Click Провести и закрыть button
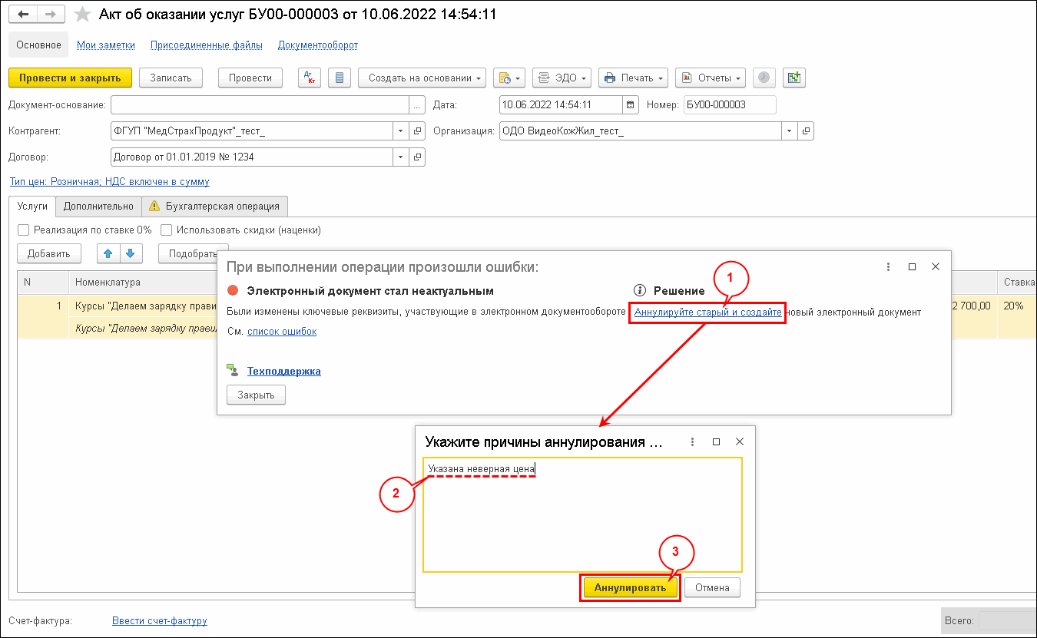This screenshot has height=638, width=1037. (x=70, y=78)
